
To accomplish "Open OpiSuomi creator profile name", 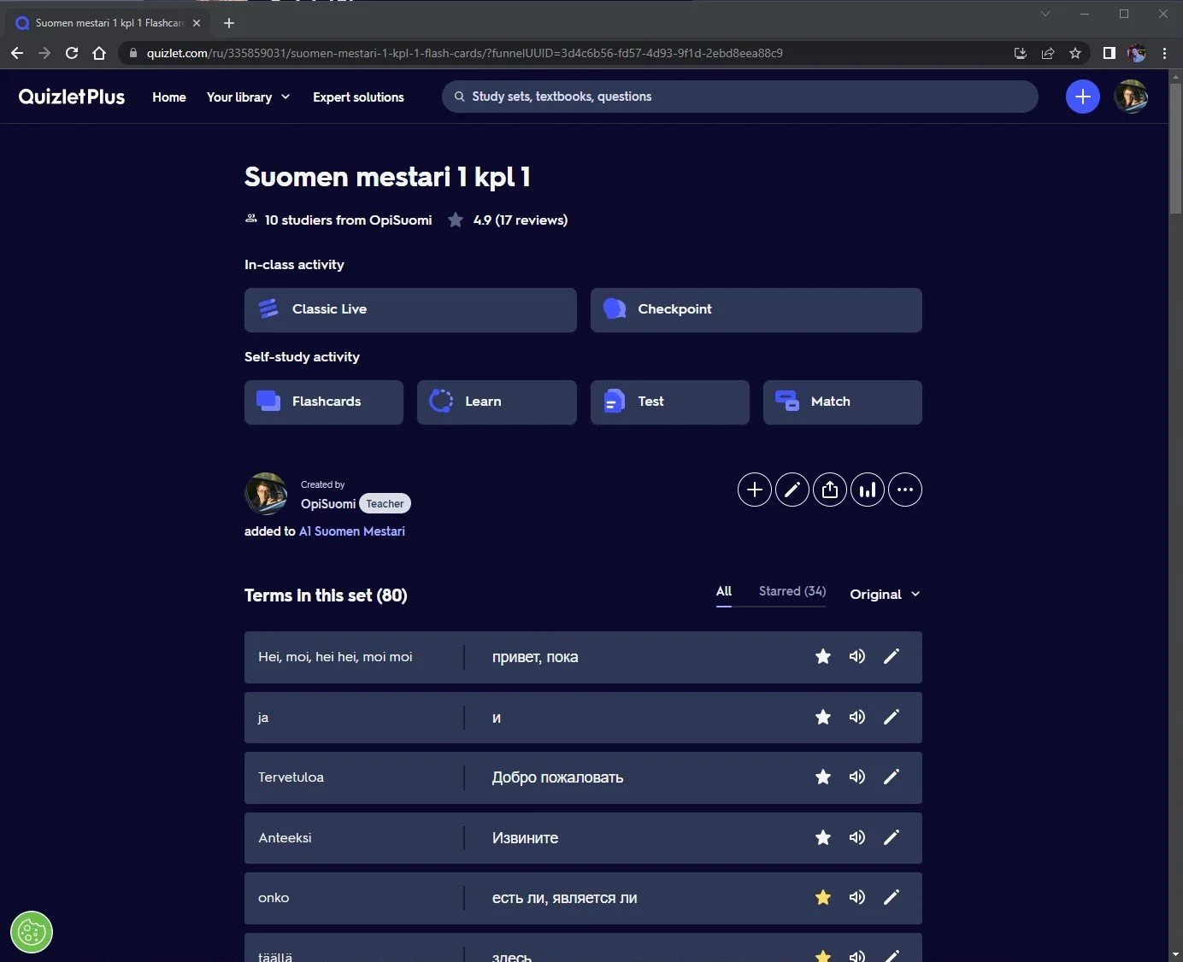I will (328, 504).
